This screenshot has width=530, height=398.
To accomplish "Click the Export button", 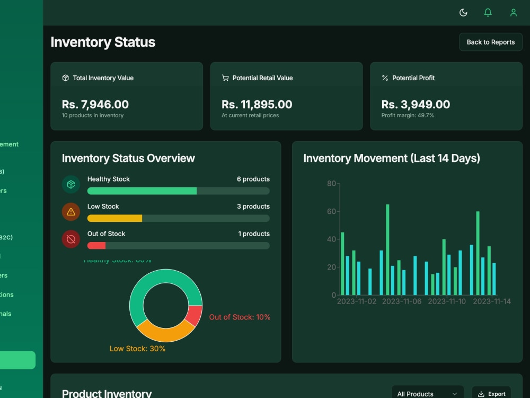I will coord(491,394).
